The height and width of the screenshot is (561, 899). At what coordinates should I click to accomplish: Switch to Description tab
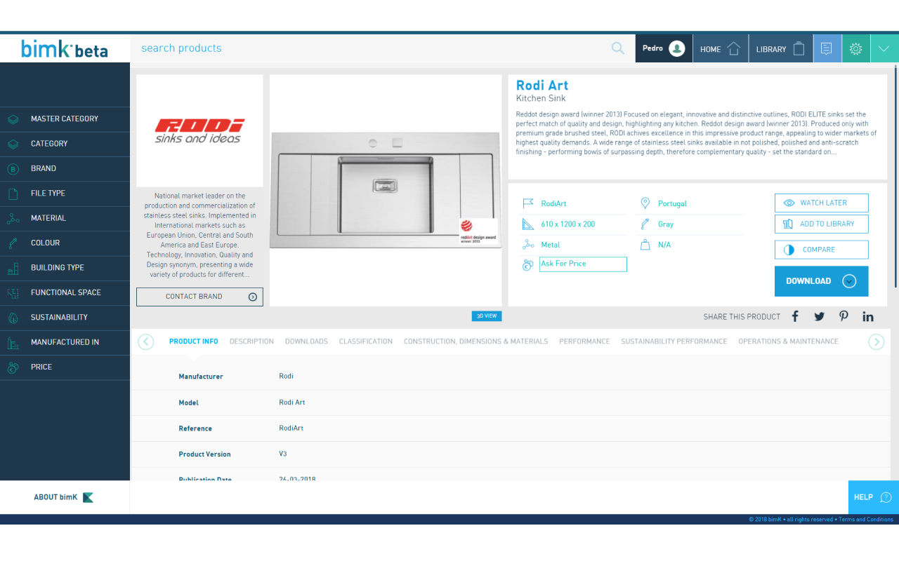[251, 342]
